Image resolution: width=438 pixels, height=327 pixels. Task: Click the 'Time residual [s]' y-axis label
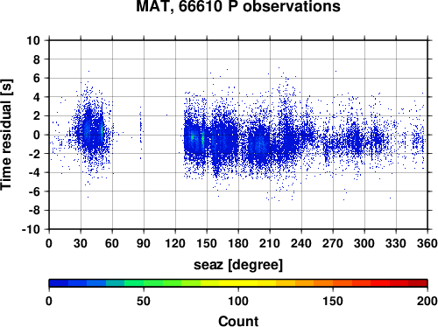coord(6,135)
